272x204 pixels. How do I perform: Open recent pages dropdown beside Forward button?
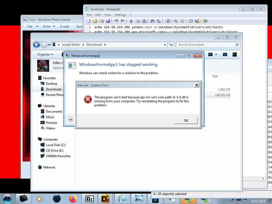coord(49,45)
